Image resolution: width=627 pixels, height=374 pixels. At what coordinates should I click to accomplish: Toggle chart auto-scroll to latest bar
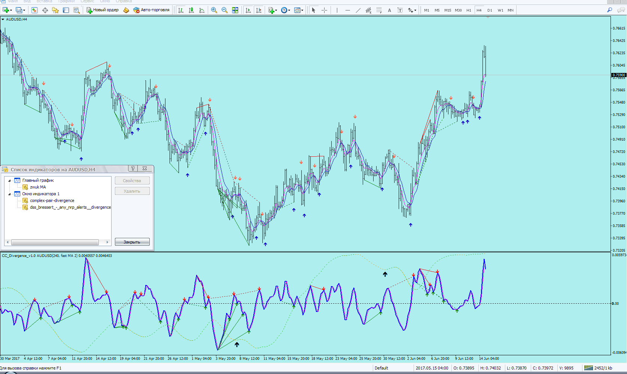pos(248,10)
